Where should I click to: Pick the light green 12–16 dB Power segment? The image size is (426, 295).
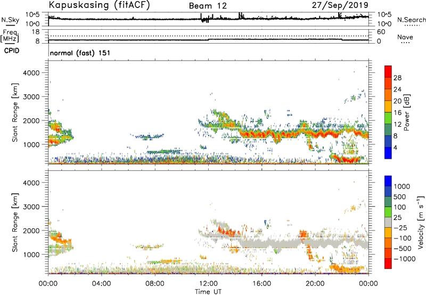coord(388,118)
